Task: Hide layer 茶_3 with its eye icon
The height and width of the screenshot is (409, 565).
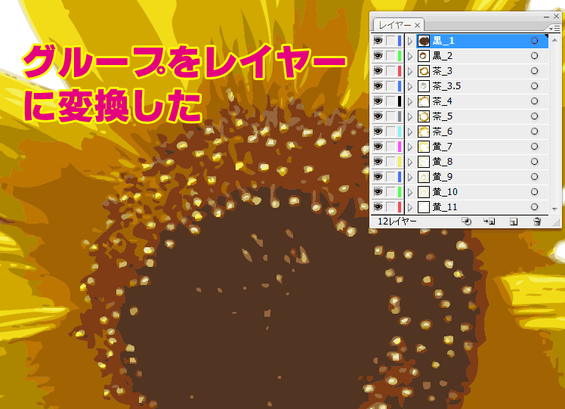Action: click(378, 71)
